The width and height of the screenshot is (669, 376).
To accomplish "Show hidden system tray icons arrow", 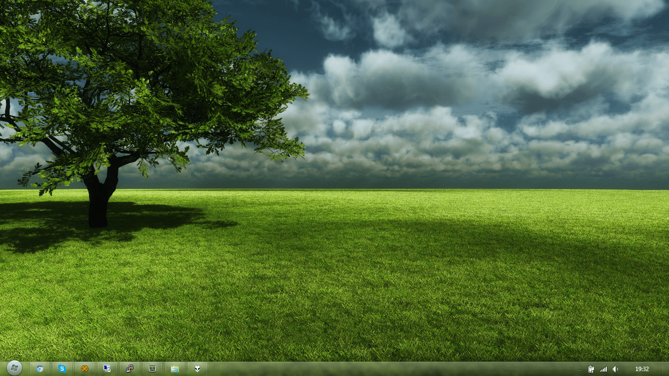I will coord(580,369).
